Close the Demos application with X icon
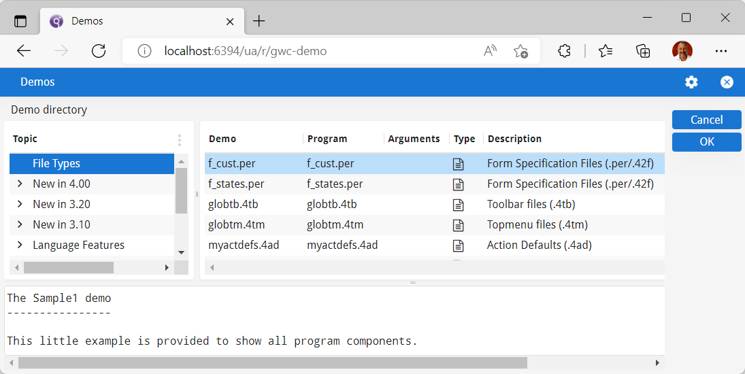Viewport: 745px width, 374px height. pyautogui.click(x=727, y=82)
